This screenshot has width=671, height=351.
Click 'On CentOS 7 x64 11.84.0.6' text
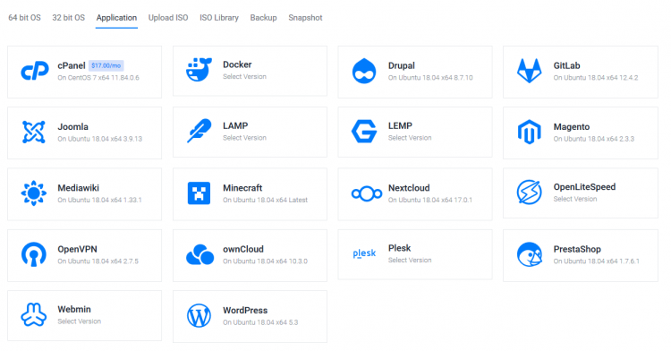98,78
